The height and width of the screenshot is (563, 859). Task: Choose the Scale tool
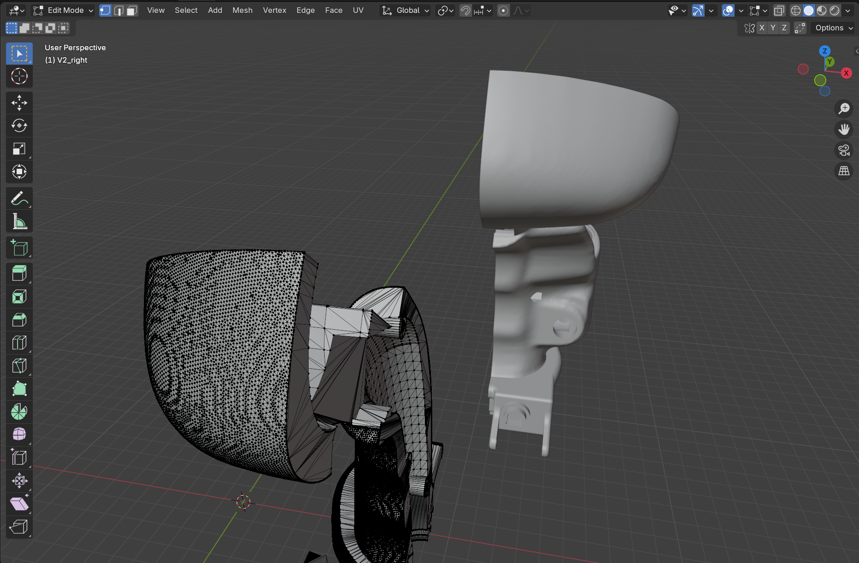click(19, 148)
